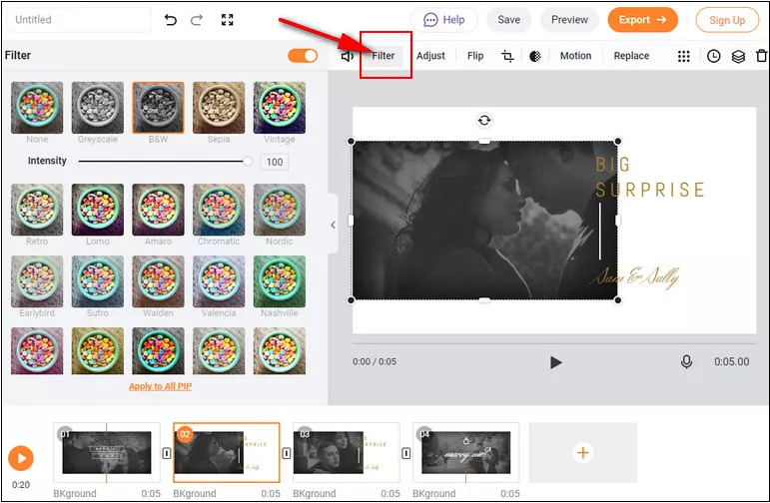770x503 pixels.
Task: Play the preview video
Action: (x=555, y=362)
